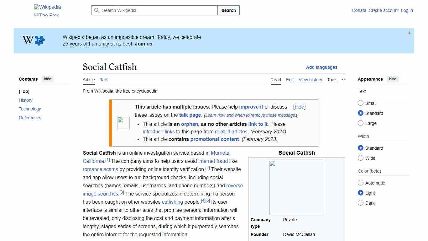This screenshot has height=241, width=428.
Task: Hide the Appearance panel
Action: (393, 79)
